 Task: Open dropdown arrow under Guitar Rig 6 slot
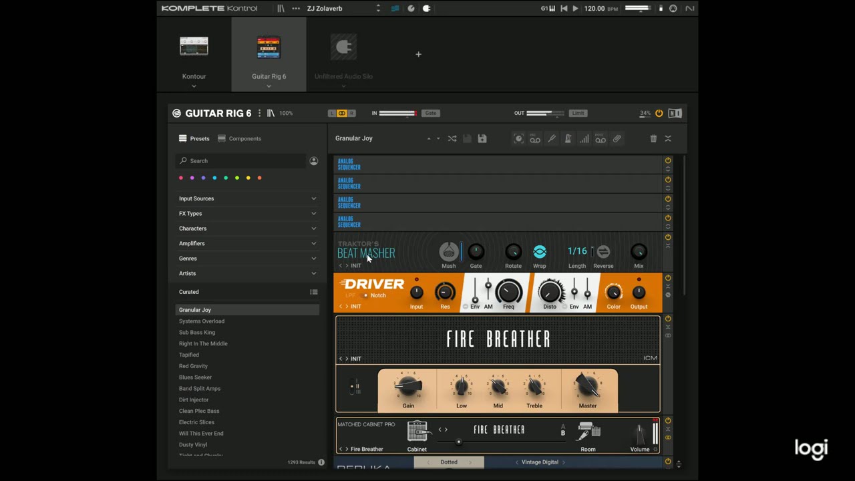tap(269, 86)
